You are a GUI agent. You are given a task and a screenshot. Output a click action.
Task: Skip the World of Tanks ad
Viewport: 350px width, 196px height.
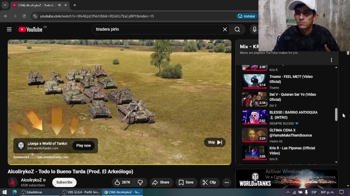(x=215, y=142)
